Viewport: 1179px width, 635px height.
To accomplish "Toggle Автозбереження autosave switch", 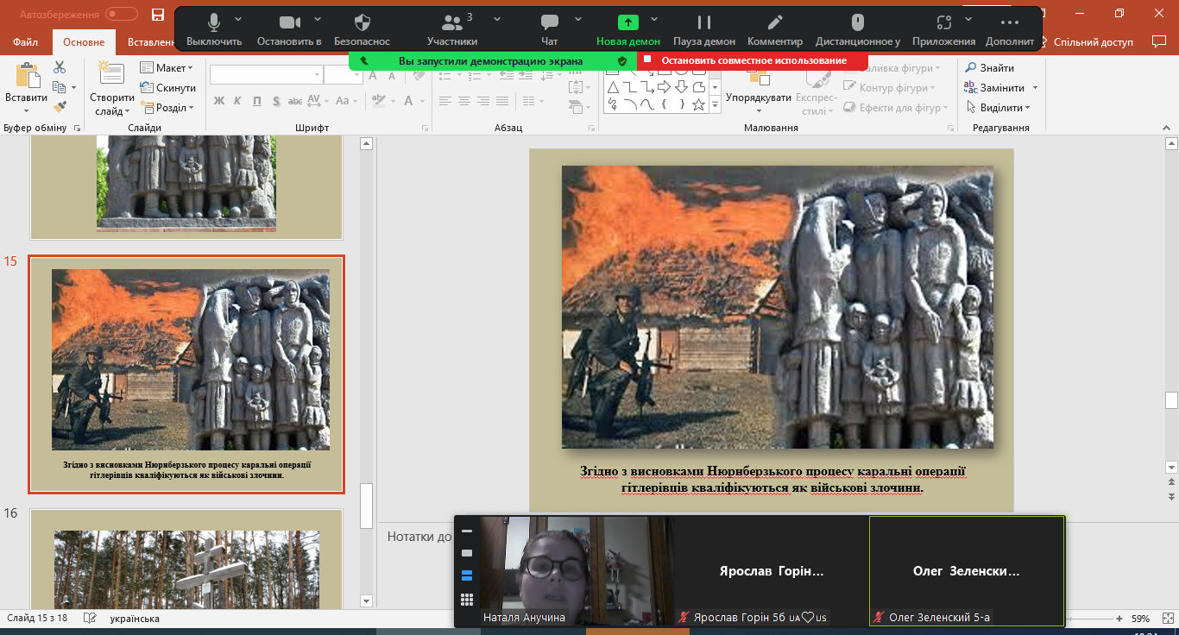I will pyautogui.click(x=122, y=14).
